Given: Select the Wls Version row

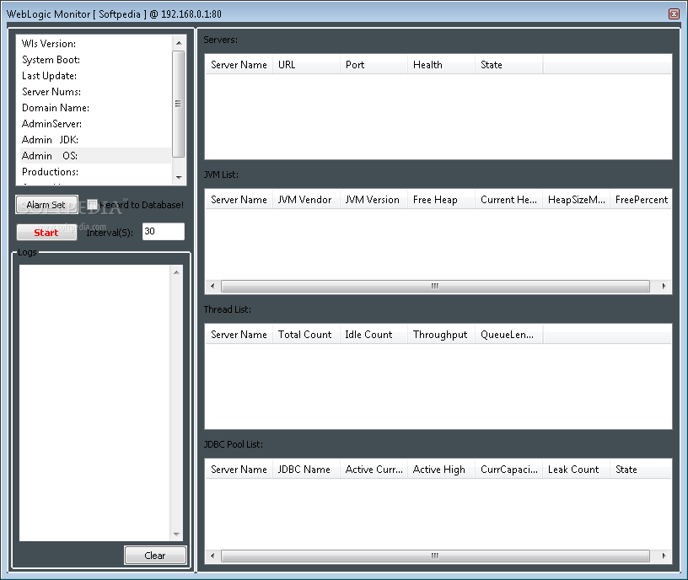Looking at the screenshot, I should [95, 44].
